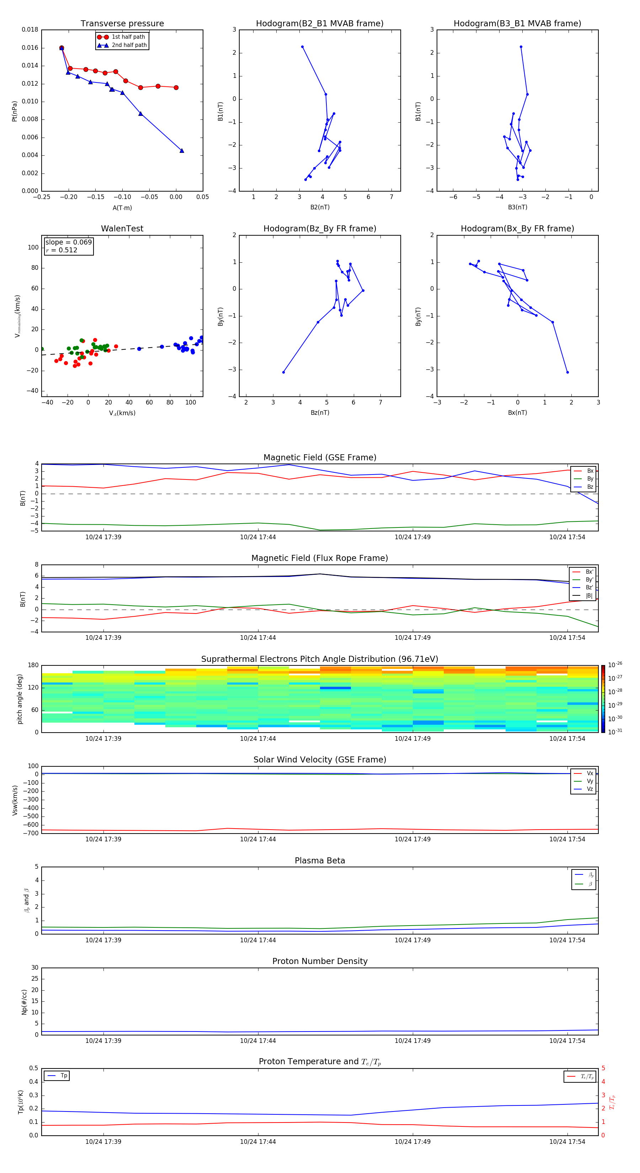Select the Bz entry in GSE magnetic field legend
The width and height of the screenshot is (640, 1173).
[583, 487]
